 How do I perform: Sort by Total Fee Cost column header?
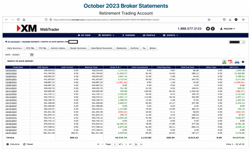[x=187, y=67]
